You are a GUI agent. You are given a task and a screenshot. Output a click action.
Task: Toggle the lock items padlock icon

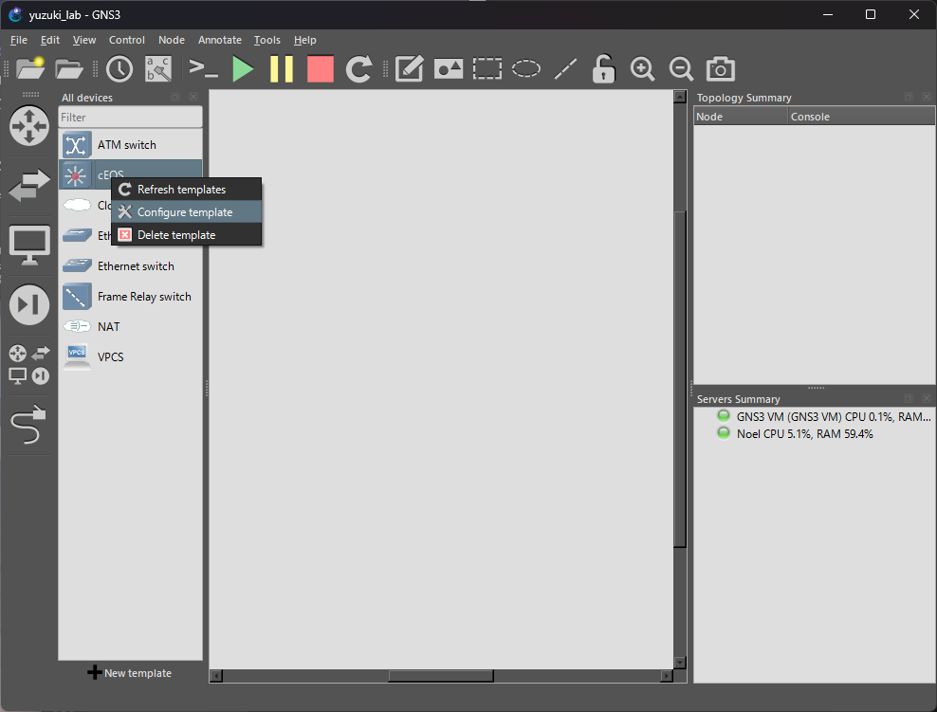[603, 69]
